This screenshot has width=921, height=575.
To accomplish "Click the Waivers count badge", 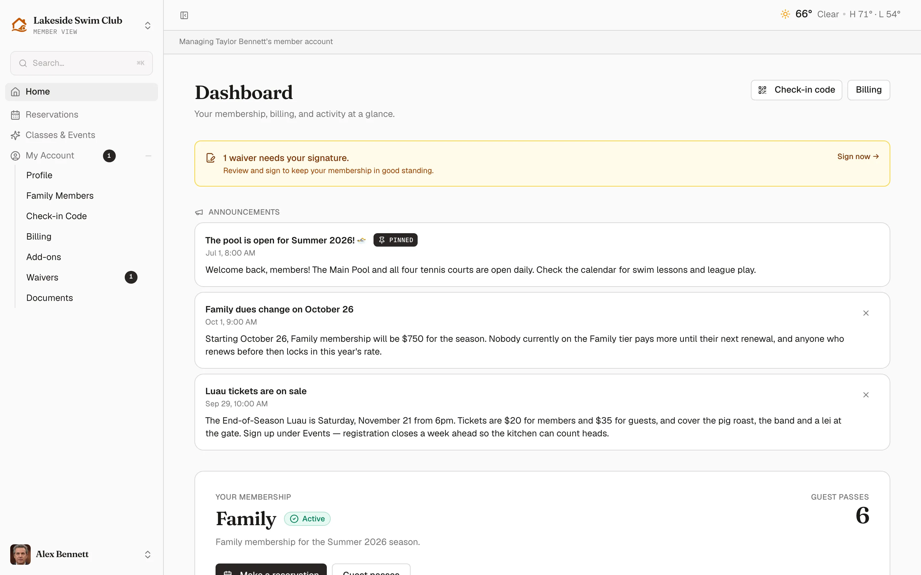I will point(131,277).
